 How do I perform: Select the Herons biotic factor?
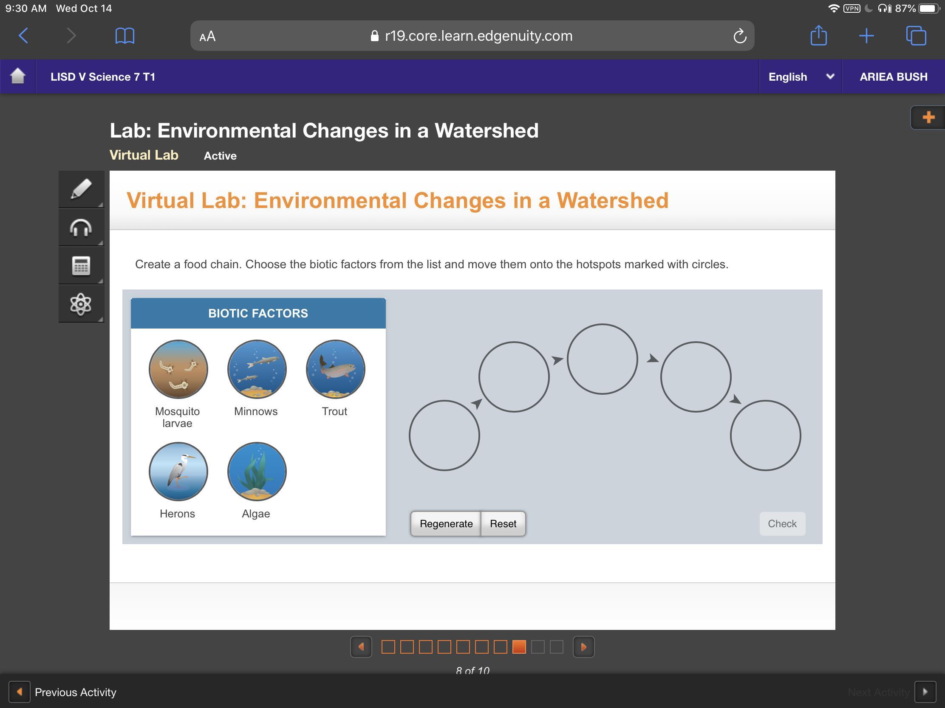tap(178, 472)
